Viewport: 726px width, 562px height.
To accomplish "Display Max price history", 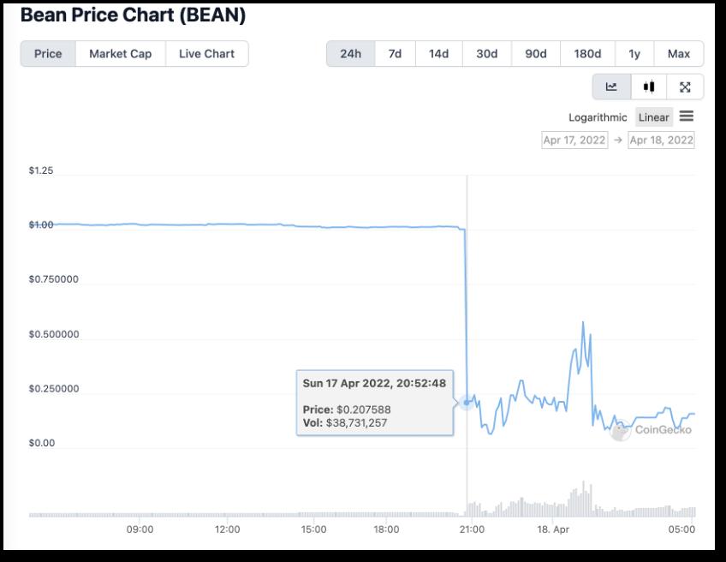I will pyautogui.click(x=678, y=53).
